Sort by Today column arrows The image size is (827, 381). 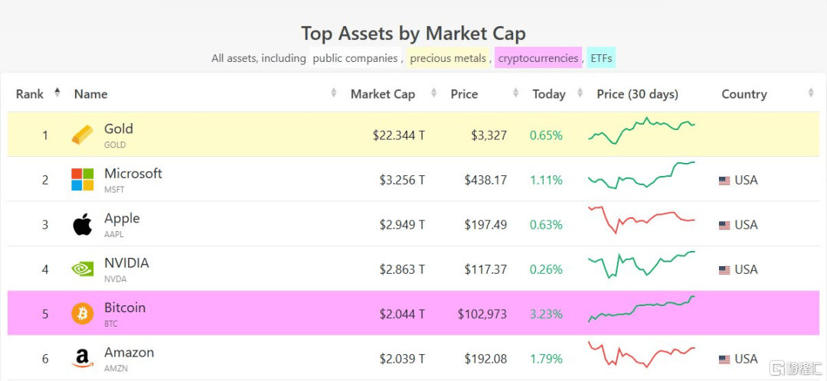coord(580,93)
